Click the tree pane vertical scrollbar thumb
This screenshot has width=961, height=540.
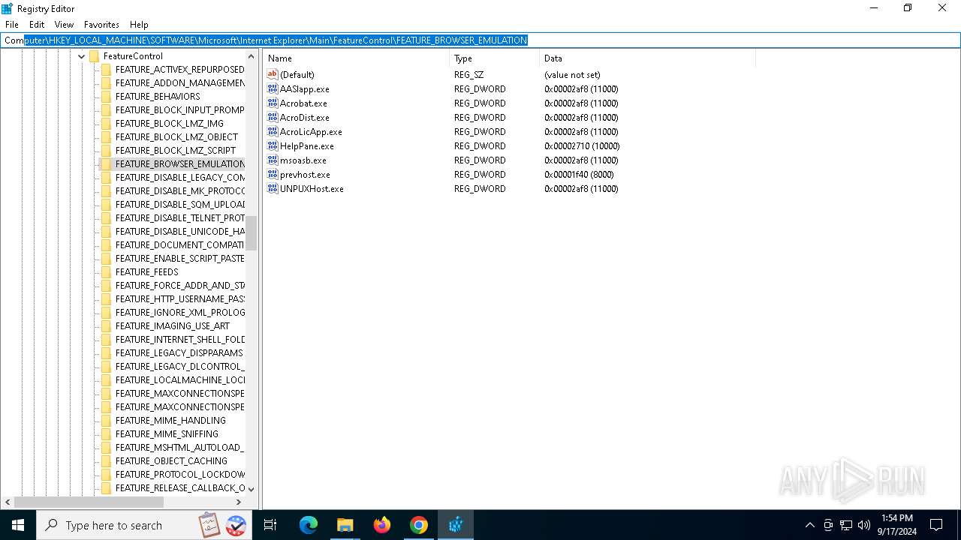click(x=252, y=232)
